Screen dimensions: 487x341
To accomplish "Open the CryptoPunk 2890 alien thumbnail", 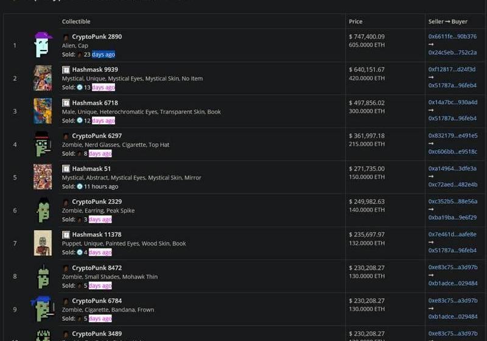I will tap(43, 44).
